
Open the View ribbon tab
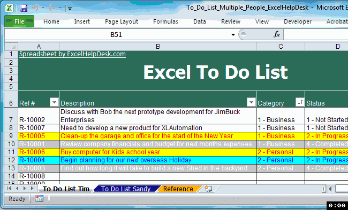click(262, 21)
